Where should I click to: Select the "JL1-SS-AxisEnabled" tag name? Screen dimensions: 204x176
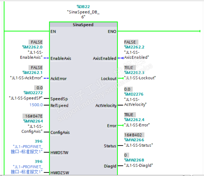[x=137, y=55]
